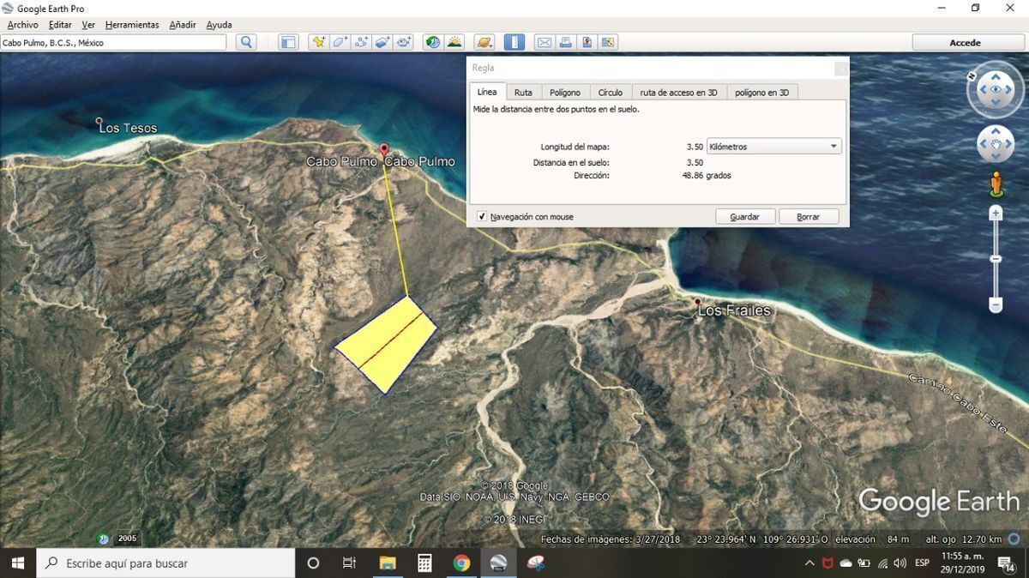Click the ruler tool in toolbar
Screen dimensions: 1029x578
tap(514, 42)
